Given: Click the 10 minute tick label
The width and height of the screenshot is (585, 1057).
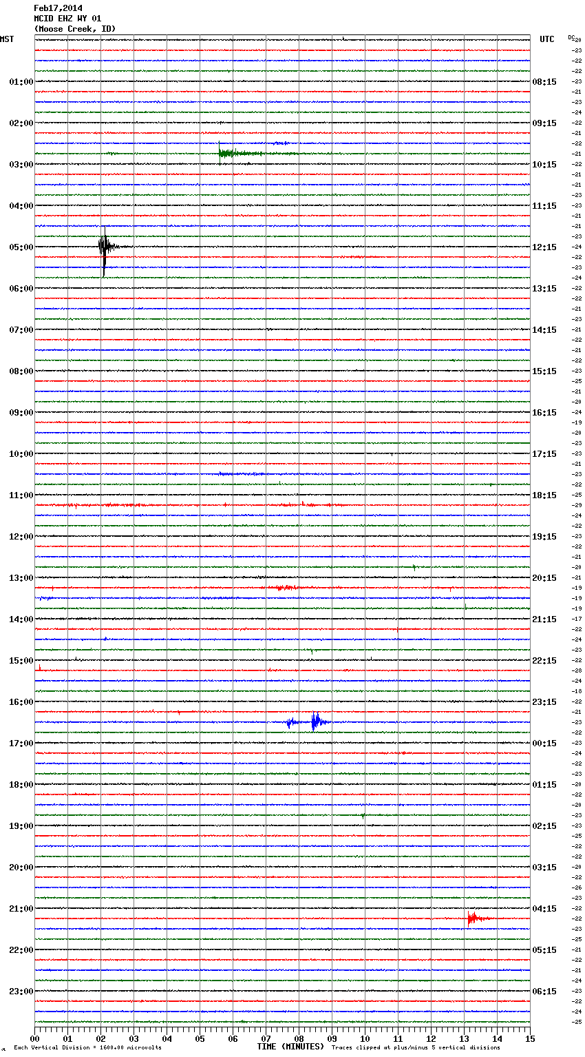Looking at the screenshot, I should (x=365, y=1038).
